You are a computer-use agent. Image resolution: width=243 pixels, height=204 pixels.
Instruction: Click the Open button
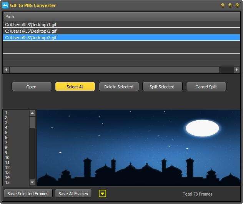point(32,86)
